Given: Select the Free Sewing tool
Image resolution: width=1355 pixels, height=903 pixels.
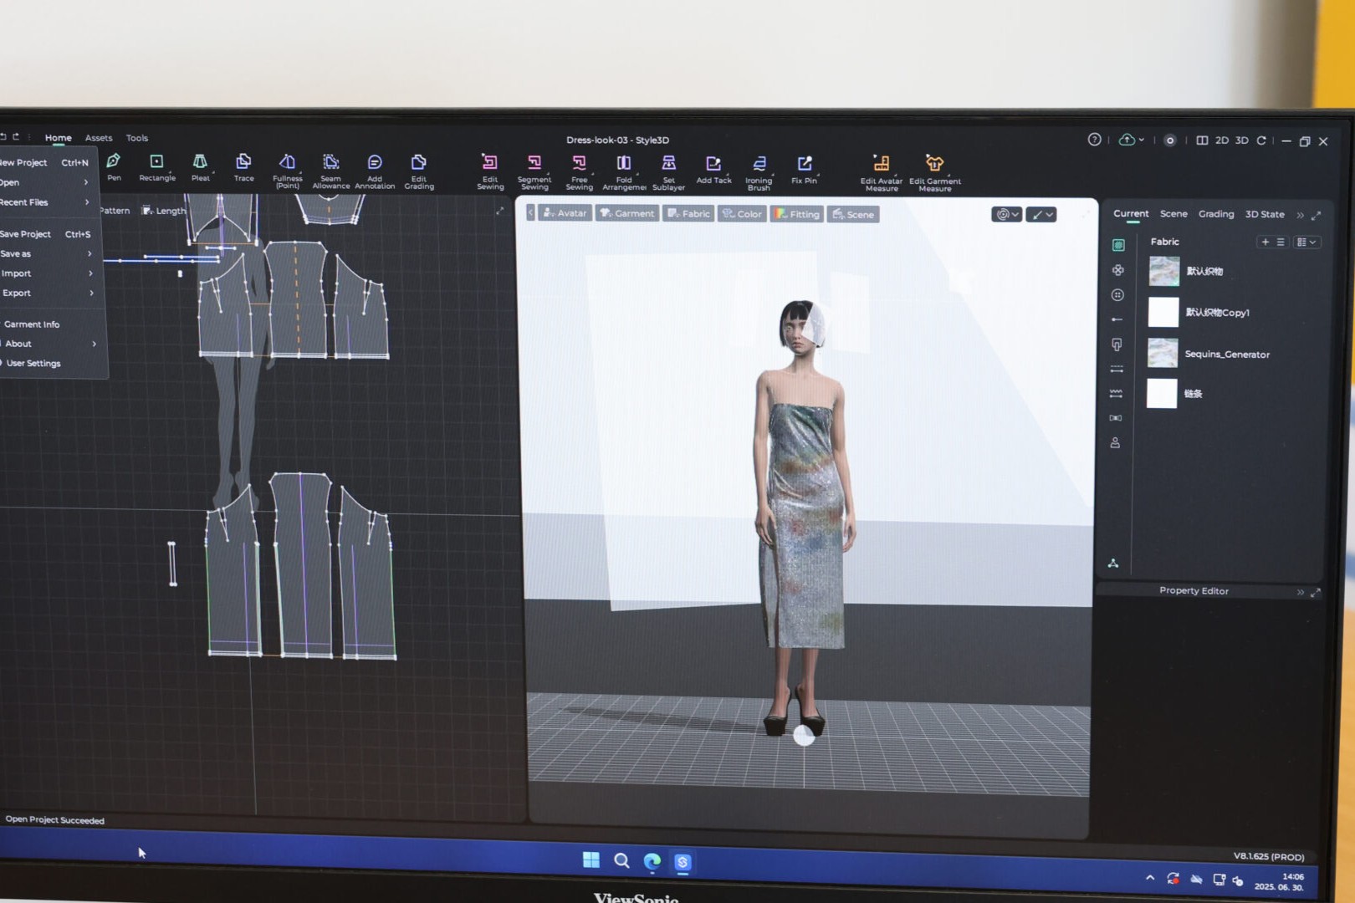Looking at the screenshot, I should point(579,171).
